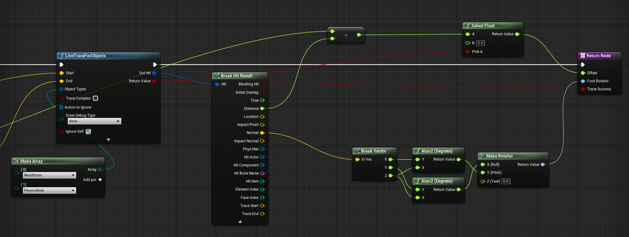The image size is (629, 237).
Task: Click the Distance output pin
Action: 262,109
